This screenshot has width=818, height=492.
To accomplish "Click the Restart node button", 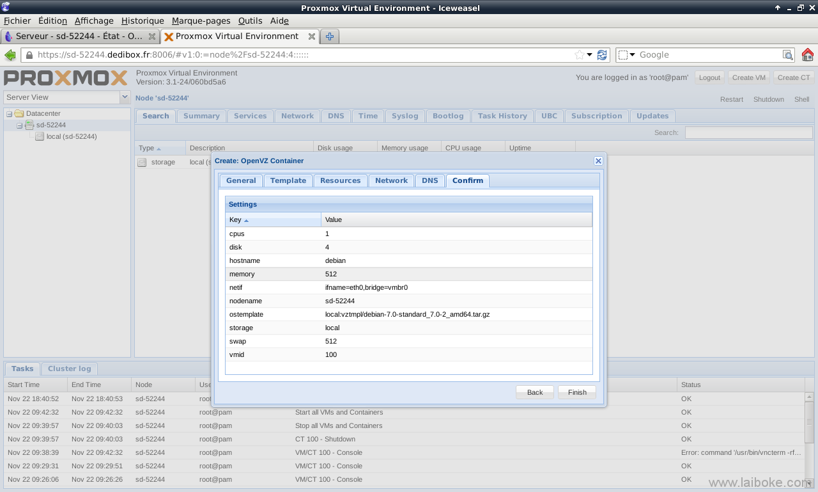I will [732, 99].
